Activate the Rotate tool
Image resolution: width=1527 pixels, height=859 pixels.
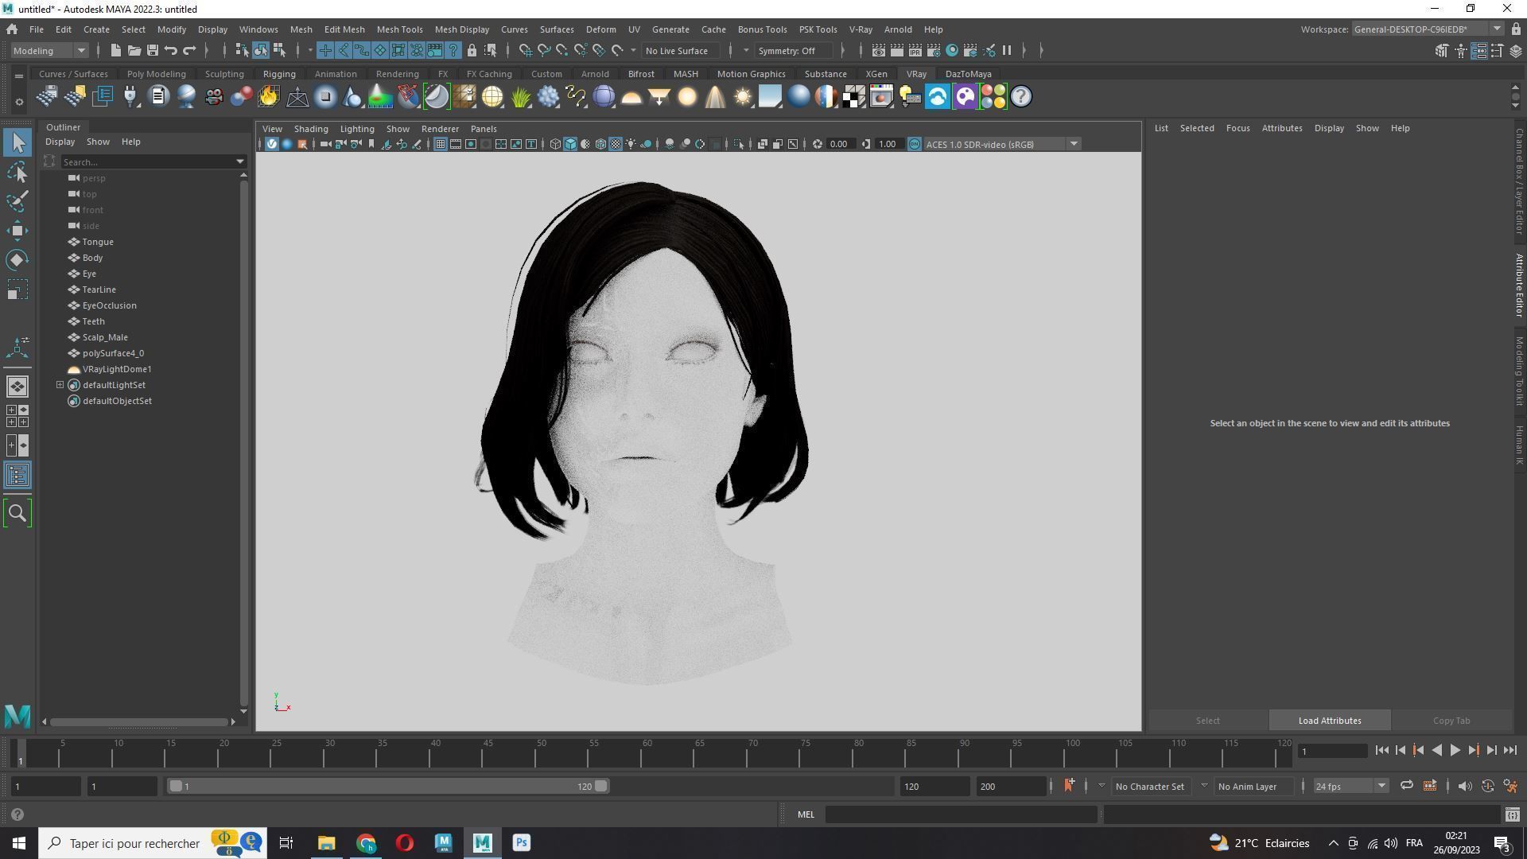[x=17, y=260]
